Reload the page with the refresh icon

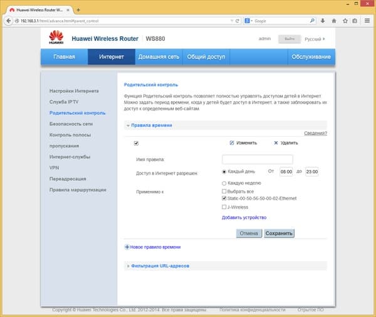[238, 21]
